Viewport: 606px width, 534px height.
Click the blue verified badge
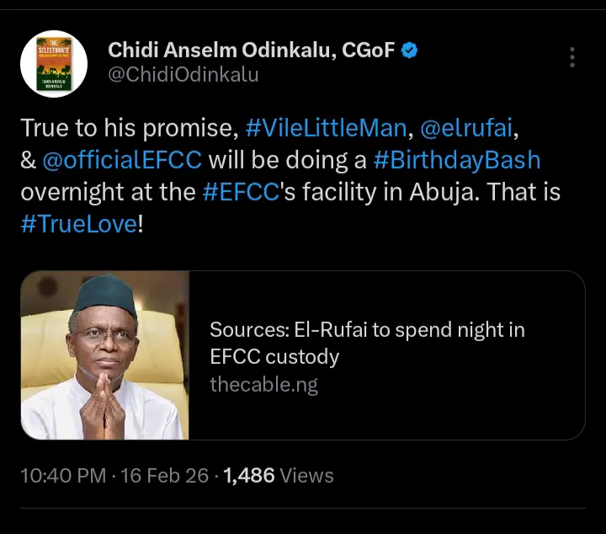(x=409, y=51)
